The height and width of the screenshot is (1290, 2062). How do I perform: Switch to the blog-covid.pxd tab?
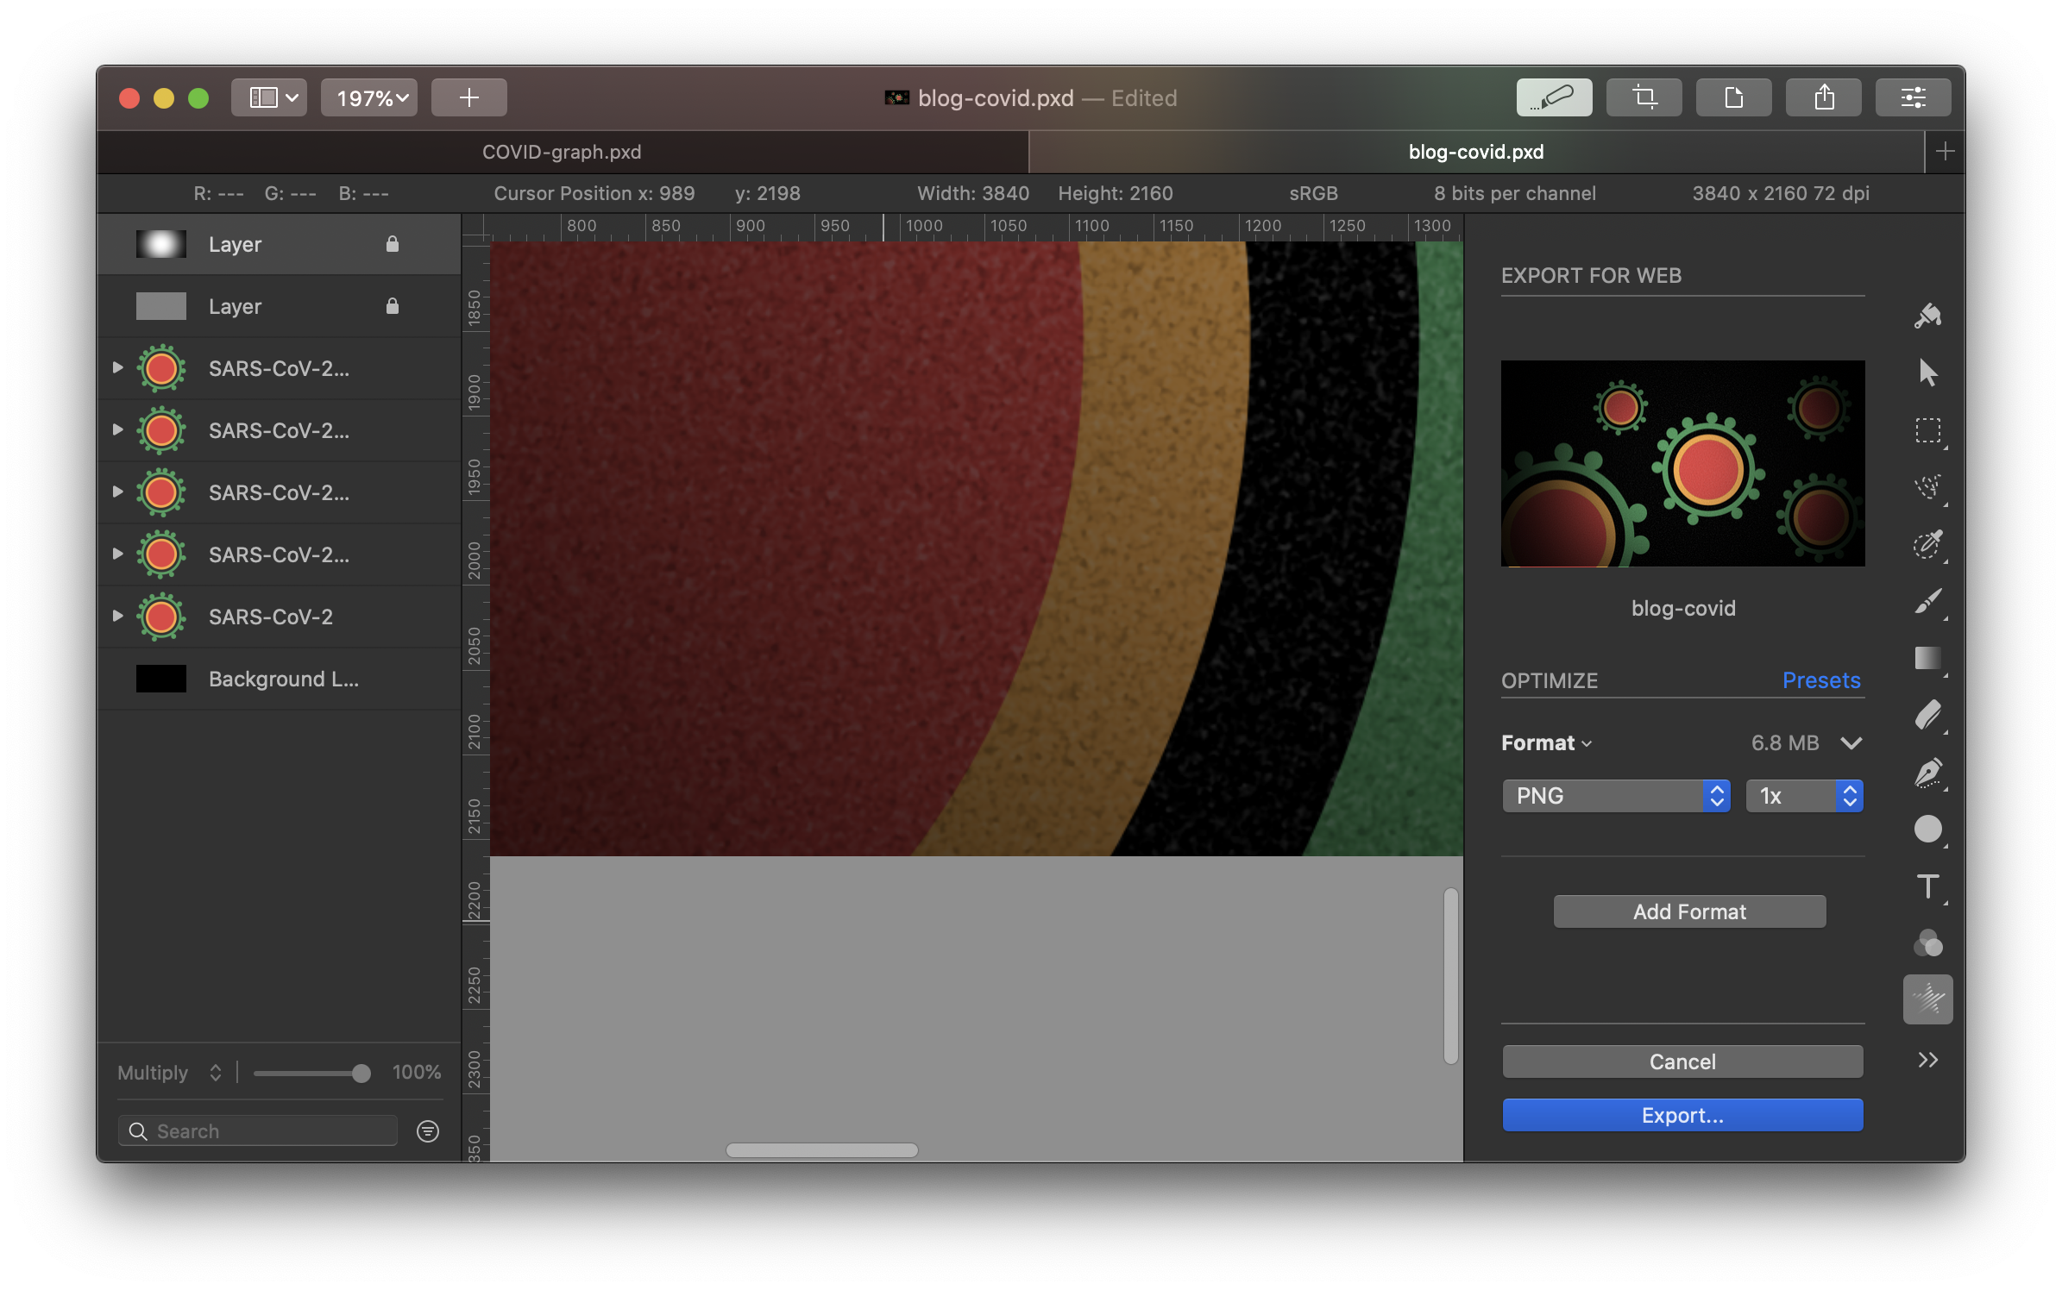(1476, 152)
